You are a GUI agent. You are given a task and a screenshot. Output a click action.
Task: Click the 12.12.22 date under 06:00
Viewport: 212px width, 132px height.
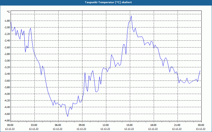coord(58,129)
